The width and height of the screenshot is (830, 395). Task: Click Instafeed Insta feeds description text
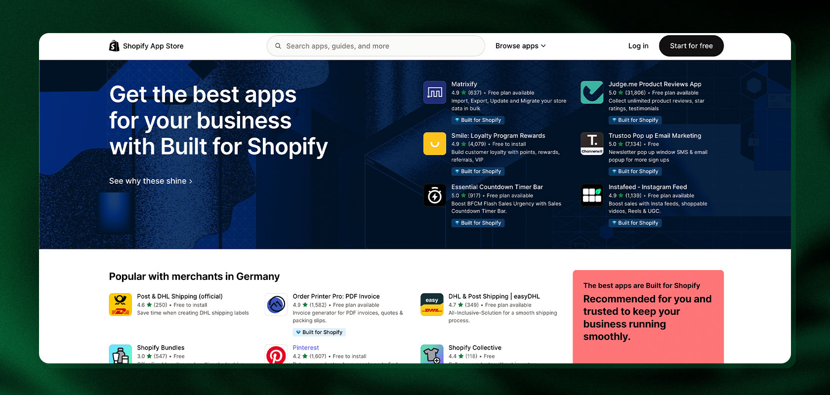click(658, 207)
